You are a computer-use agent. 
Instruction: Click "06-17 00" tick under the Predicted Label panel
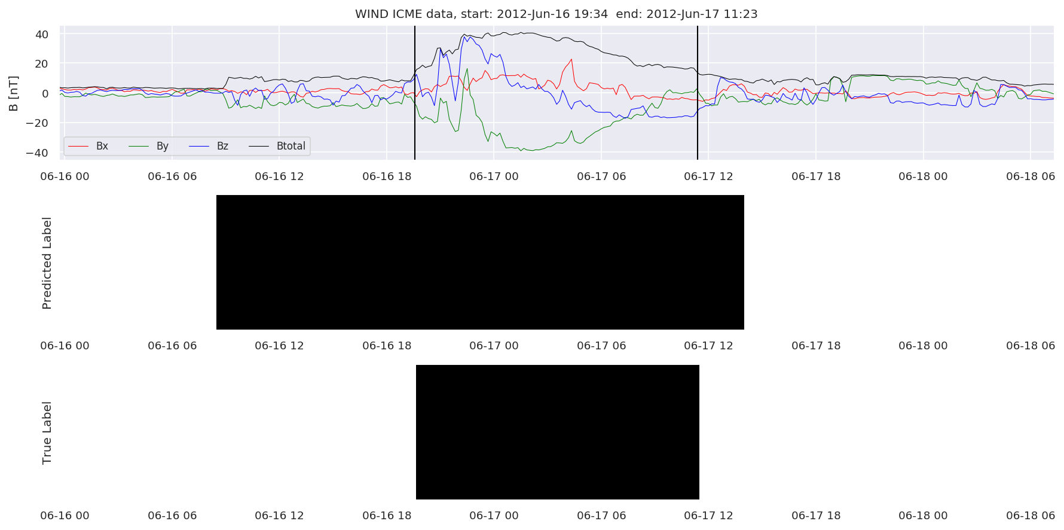494,346
